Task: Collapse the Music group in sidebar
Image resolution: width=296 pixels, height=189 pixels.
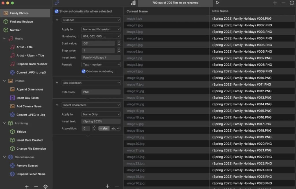Action: point(4,38)
